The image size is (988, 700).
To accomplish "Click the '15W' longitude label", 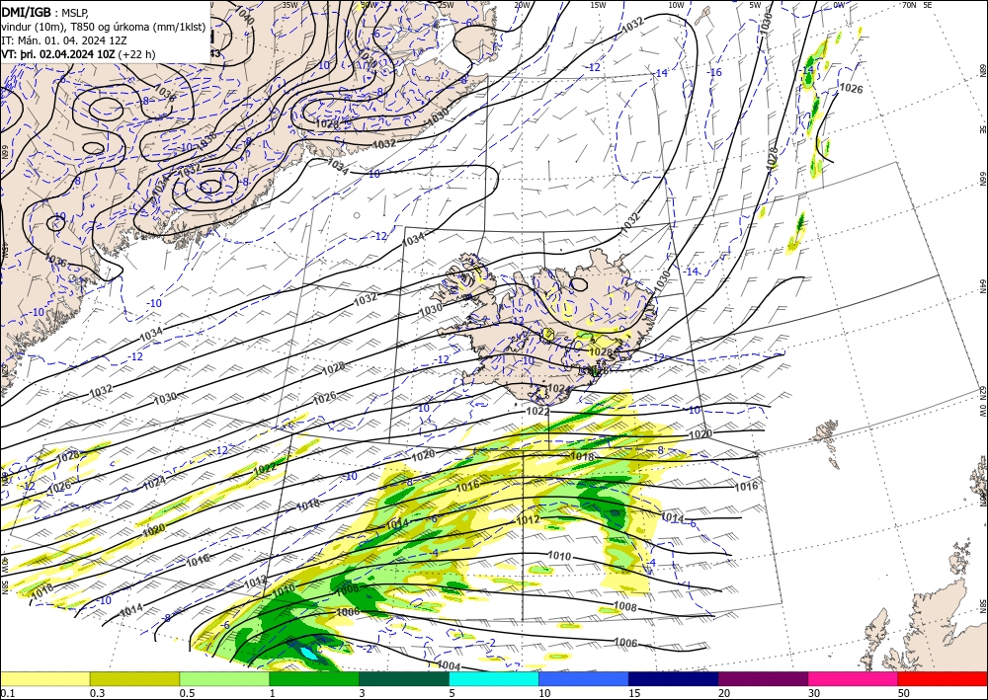I will [598, 4].
